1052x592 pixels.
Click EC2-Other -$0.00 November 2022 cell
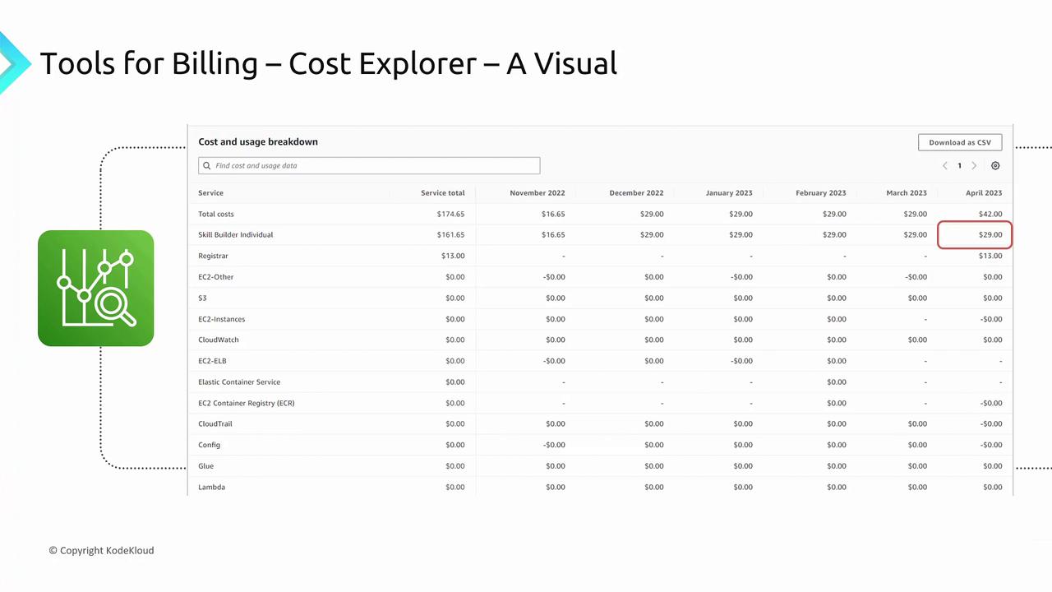point(554,277)
